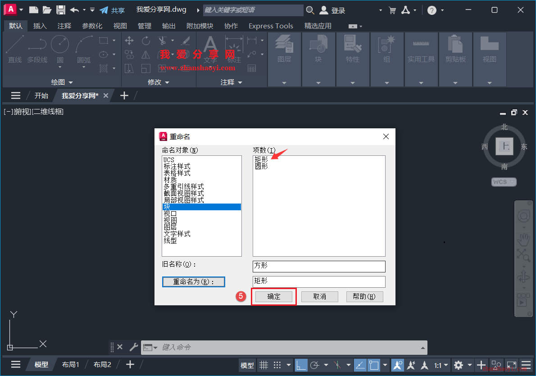Toggle clean screen icon in status bar
536x376 pixels.
(511, 365)
